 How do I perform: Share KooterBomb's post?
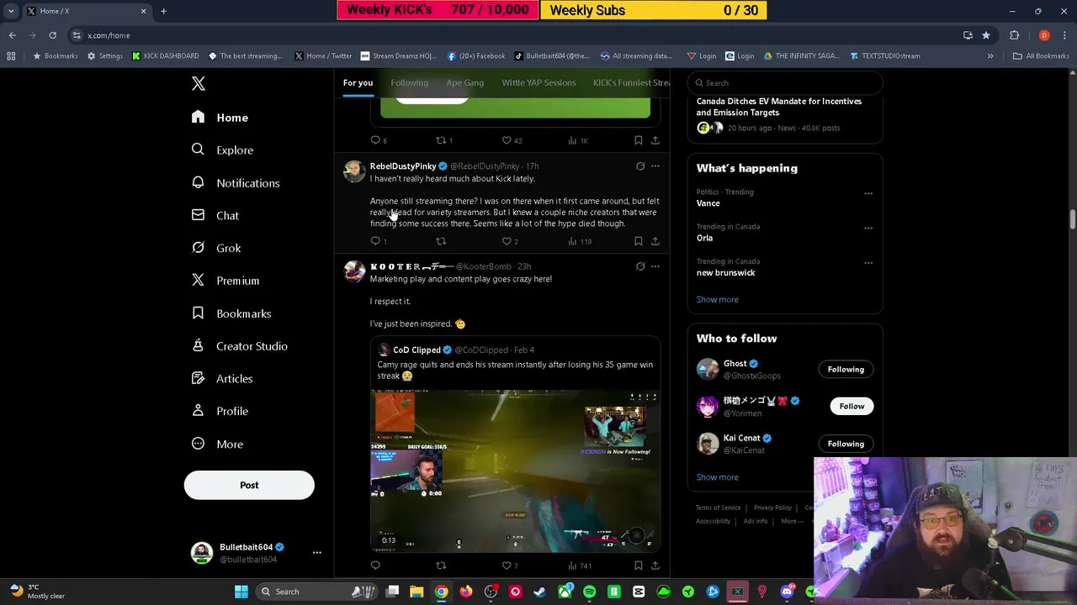tap(655, 566)
